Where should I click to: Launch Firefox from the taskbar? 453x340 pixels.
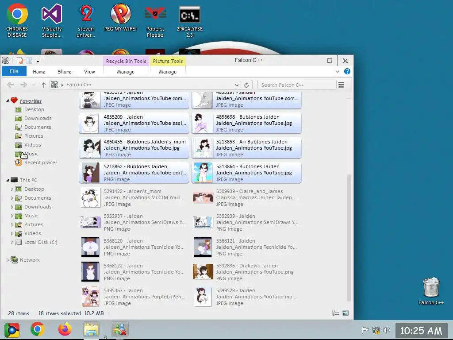click(65, 329)
